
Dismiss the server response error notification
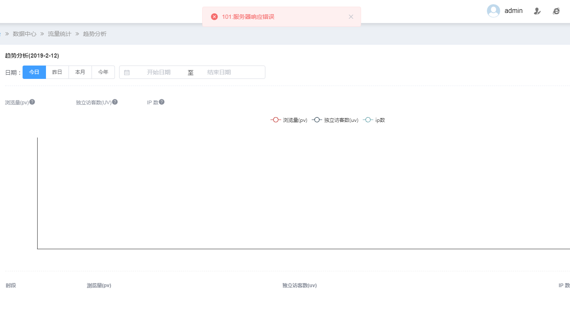pyautogui.click(x=351, y=17)
